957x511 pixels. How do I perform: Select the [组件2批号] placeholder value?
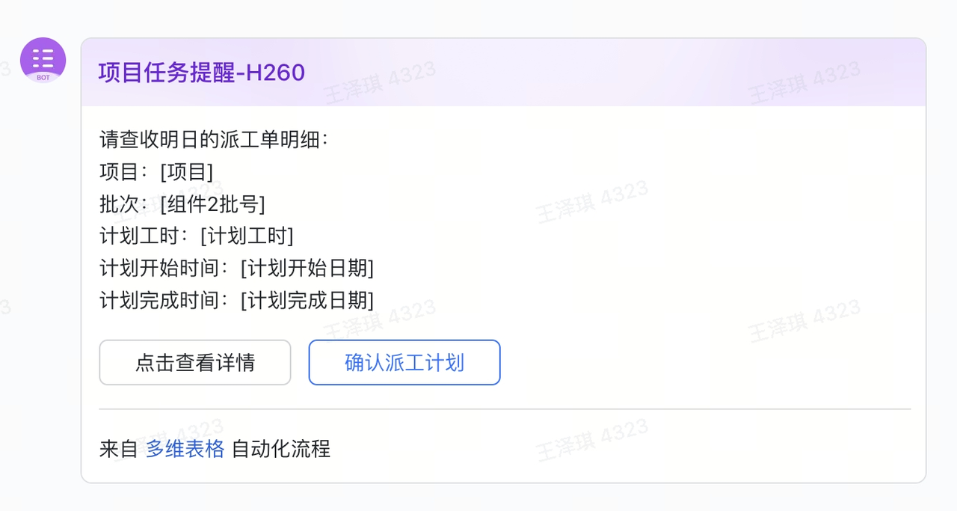coord(213,204)
